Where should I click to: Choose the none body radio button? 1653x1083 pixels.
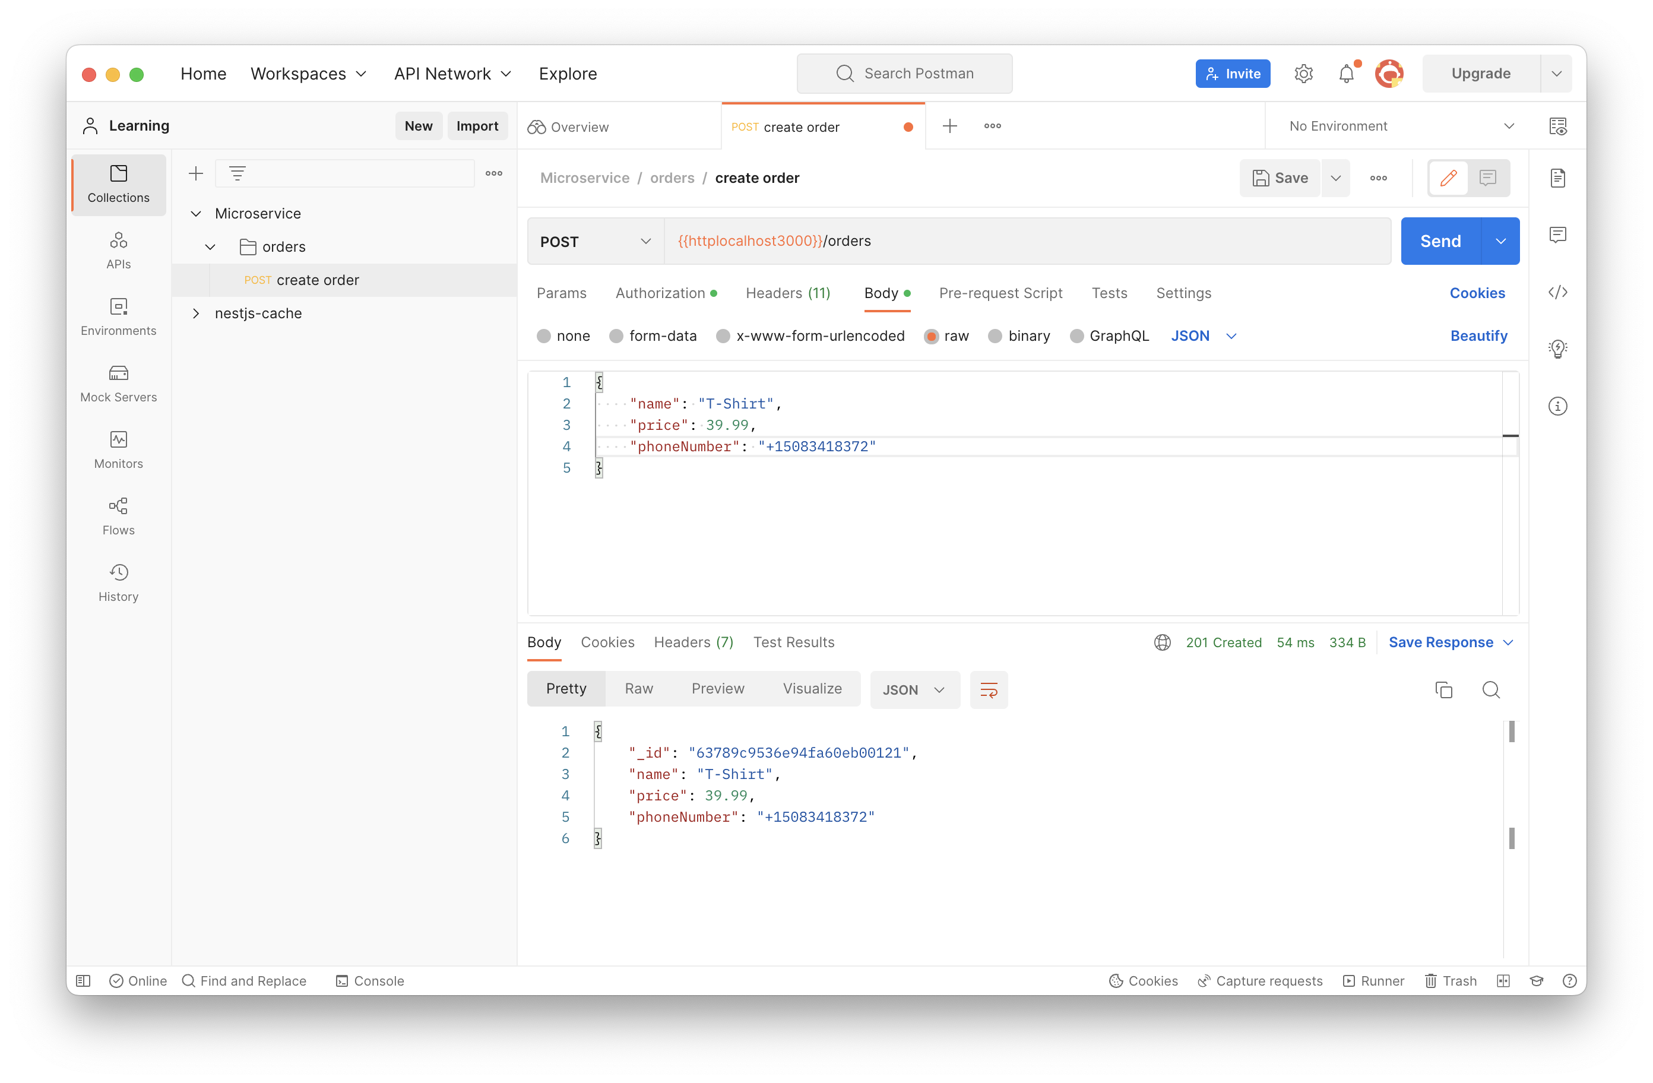544,336
